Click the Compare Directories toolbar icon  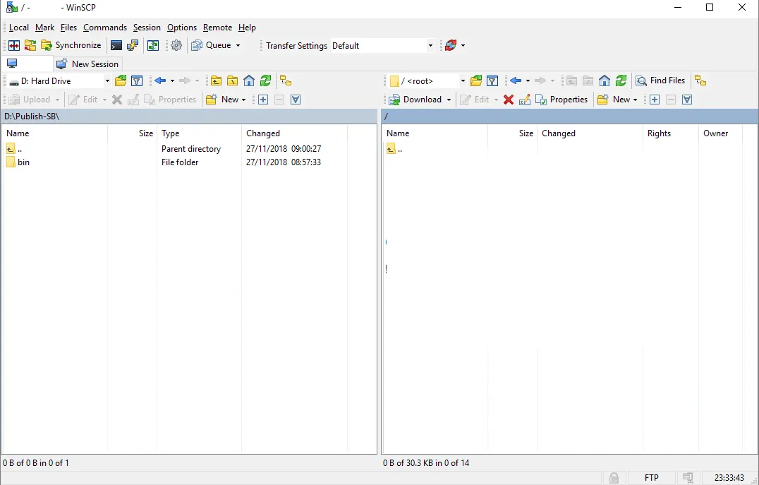14,46
